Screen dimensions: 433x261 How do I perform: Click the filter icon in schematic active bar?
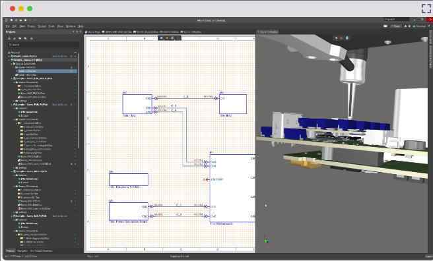tap(162, 38)
